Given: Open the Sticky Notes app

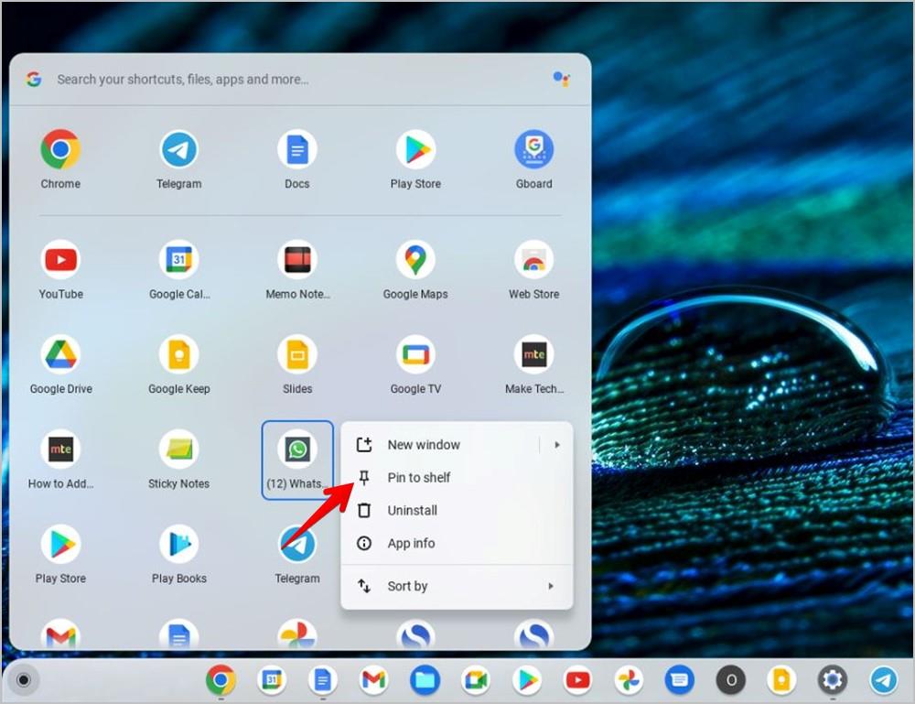Looking at the screenshot, I should (179, 449).
